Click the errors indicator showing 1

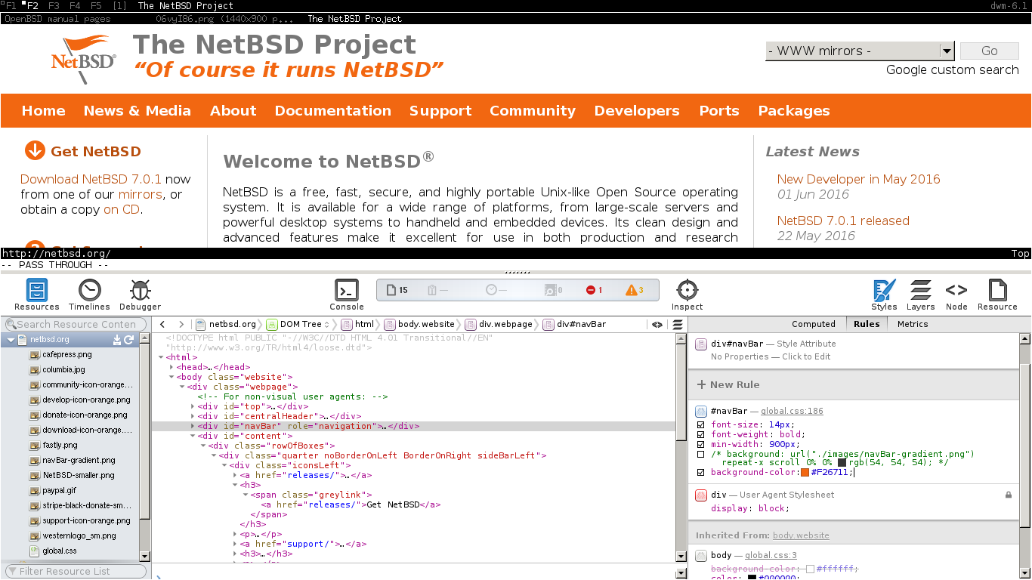[595, 290]
